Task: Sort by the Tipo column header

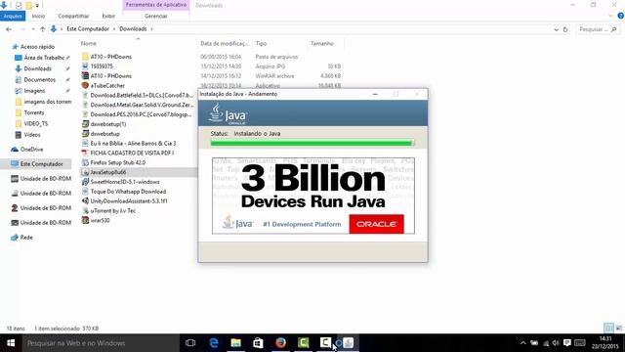Action: [x=261, y=43]
